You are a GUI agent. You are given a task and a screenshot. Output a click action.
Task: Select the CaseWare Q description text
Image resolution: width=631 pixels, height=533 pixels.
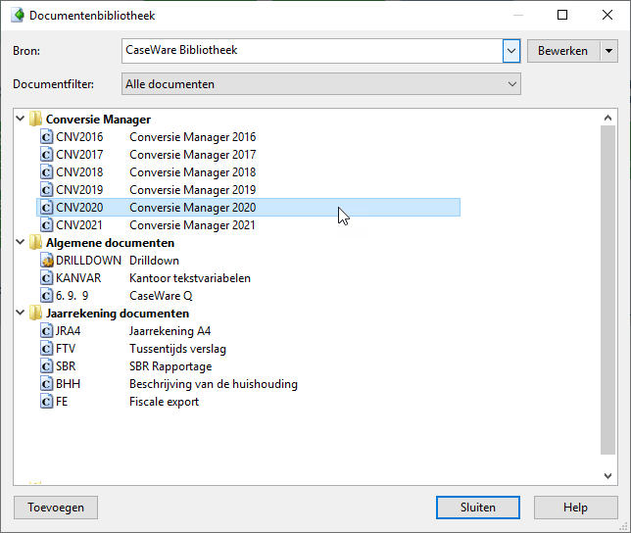click(x=161, y=296)
